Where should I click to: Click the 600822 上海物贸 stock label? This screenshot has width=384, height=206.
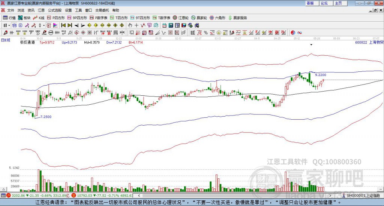[x=369, y=43]
